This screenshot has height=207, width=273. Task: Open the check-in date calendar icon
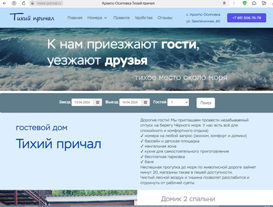coord(98,102)
